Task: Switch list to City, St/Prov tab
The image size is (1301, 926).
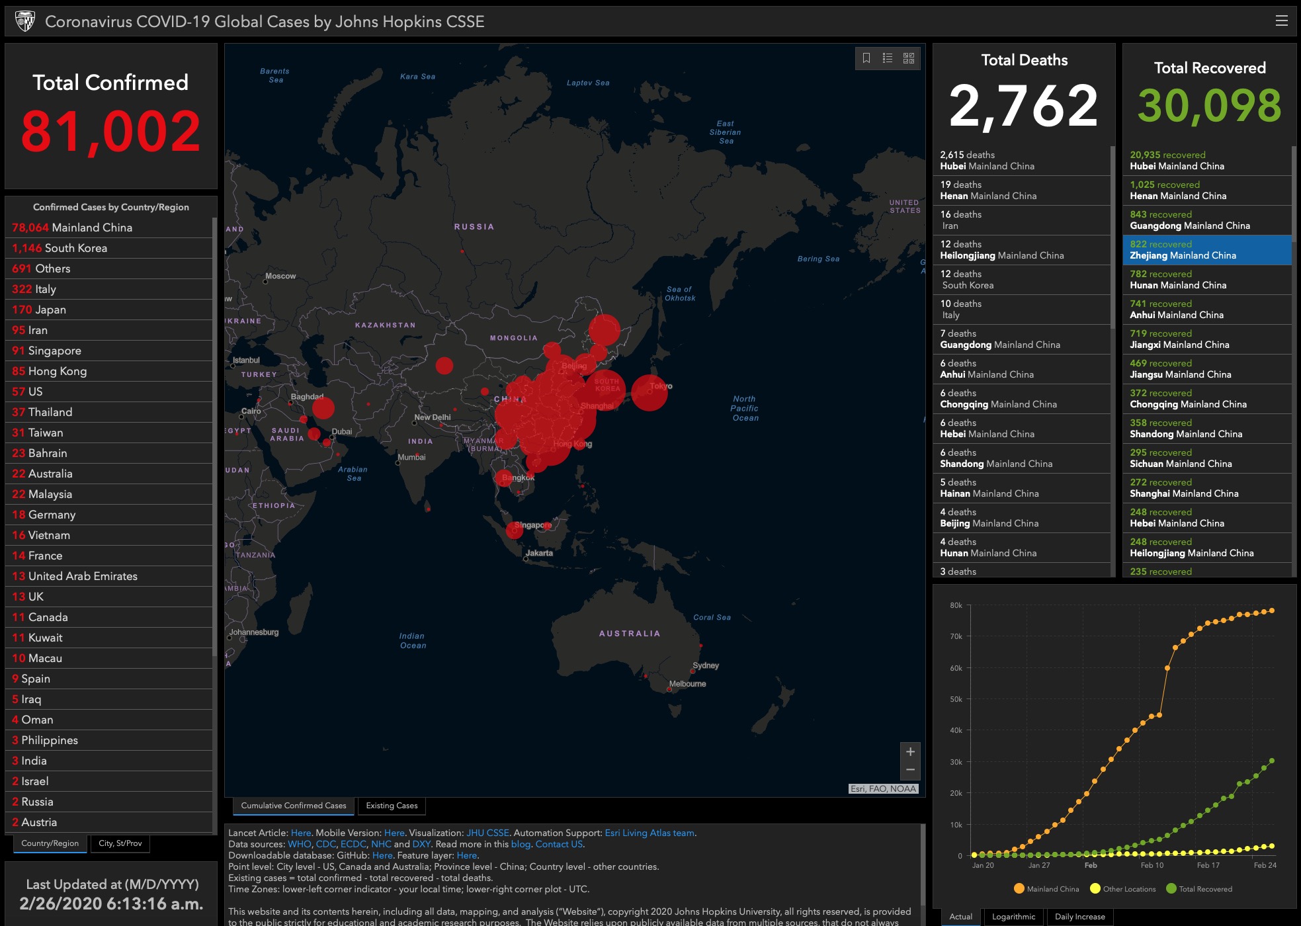Action: pos(120,843)
